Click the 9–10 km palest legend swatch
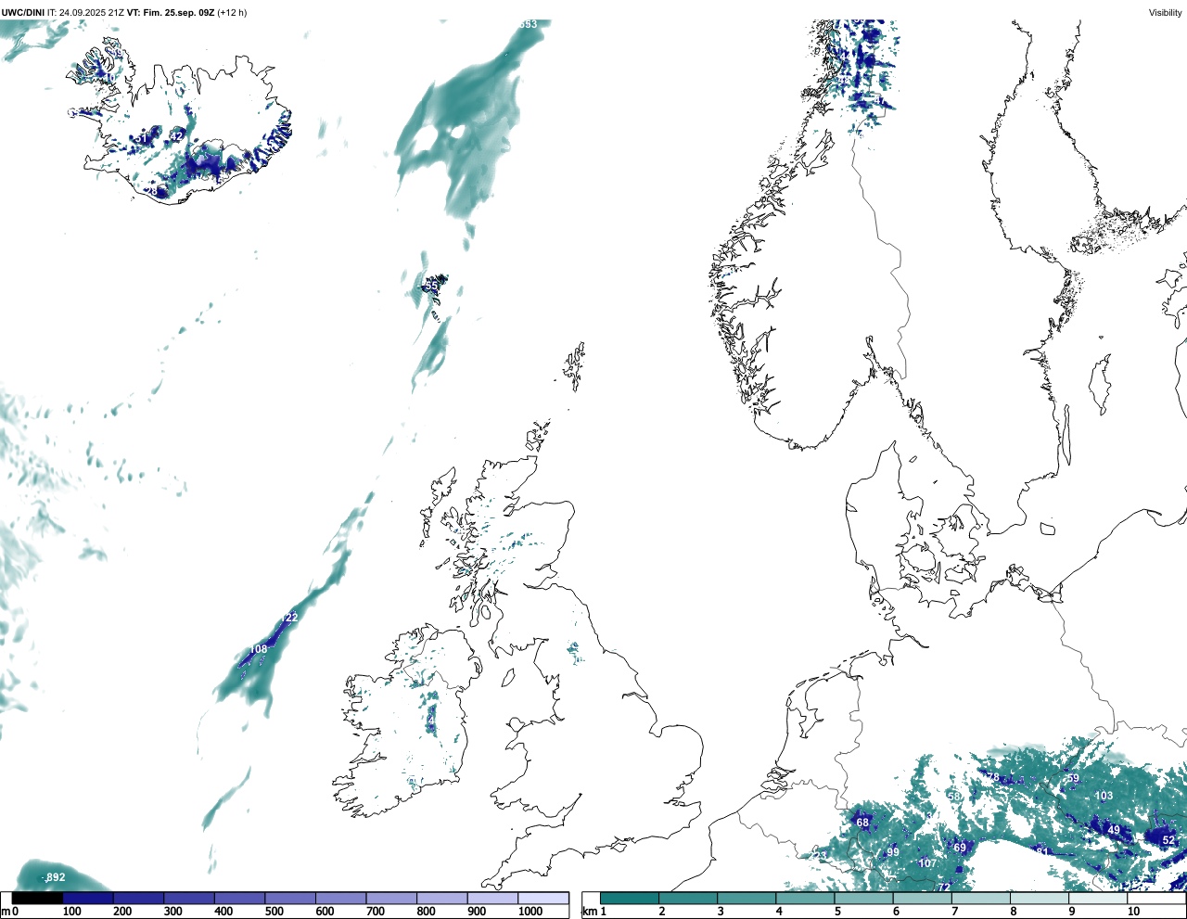Screen dimensions: 1187x919 pos(1099,899)
